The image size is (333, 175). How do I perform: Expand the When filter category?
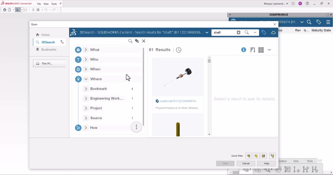(x=86, y=69)
